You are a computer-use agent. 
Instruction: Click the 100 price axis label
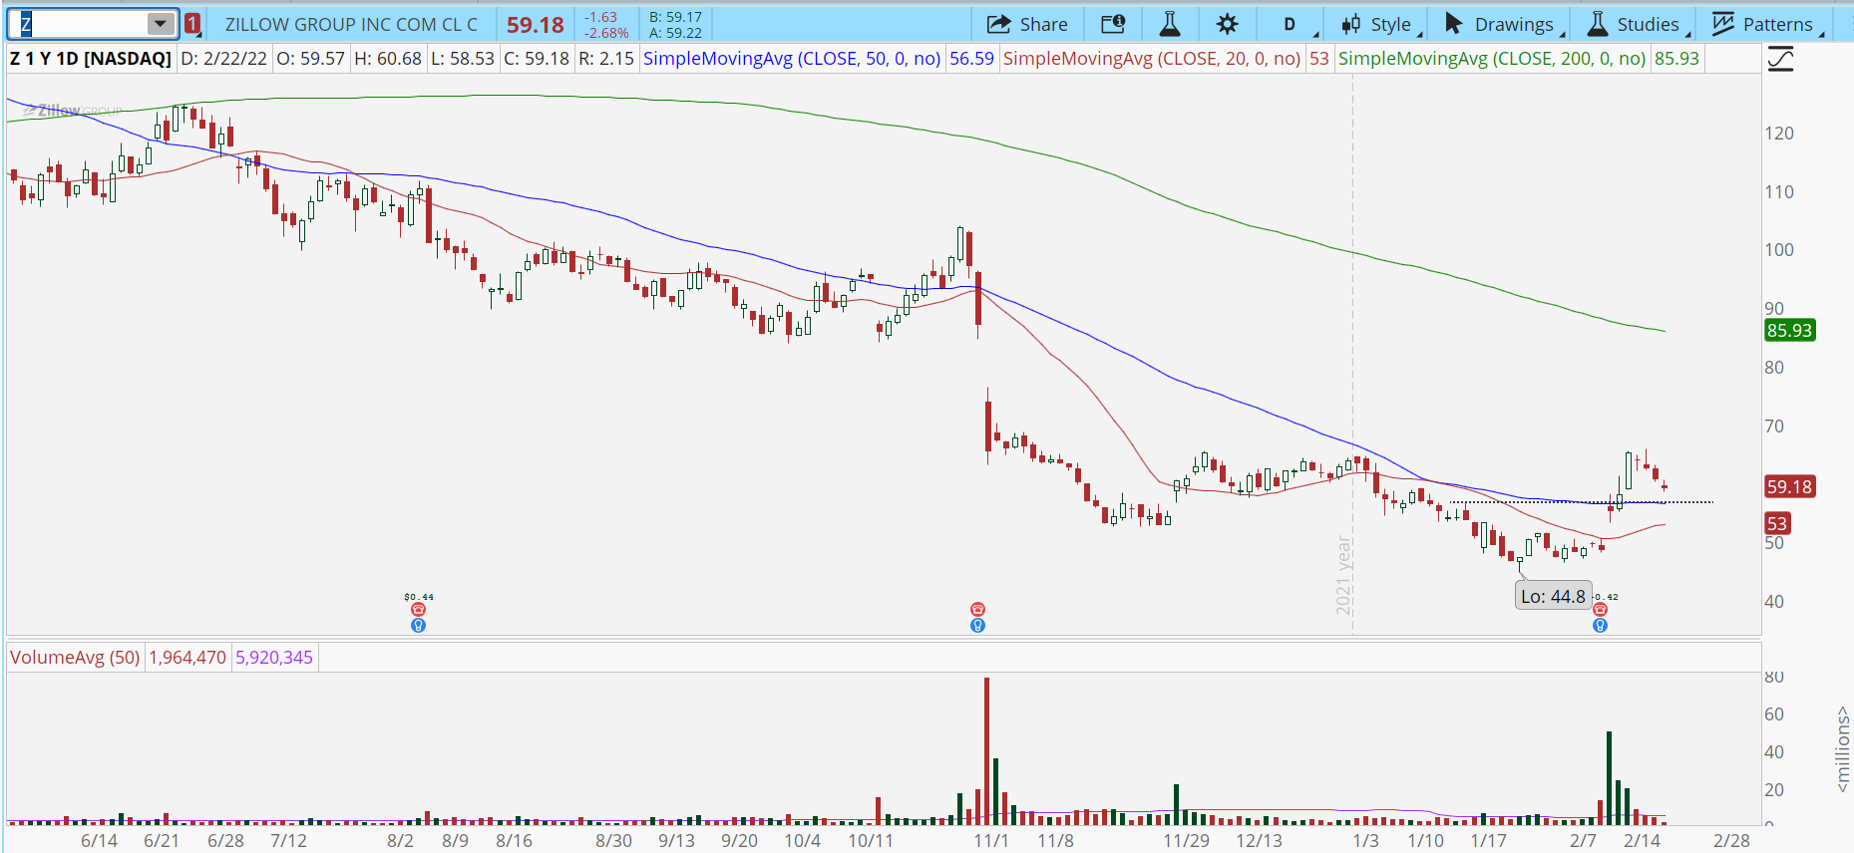click(x=1779, y=250)
